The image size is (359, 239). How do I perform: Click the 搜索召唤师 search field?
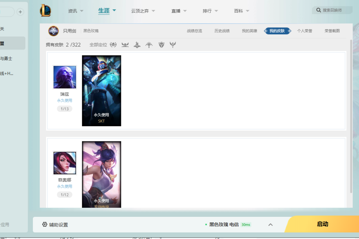coord(332,10)
